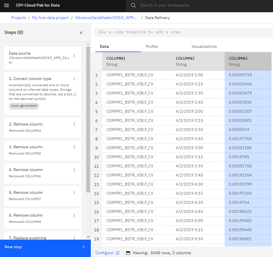Click the search magnifier icon
Image resolution: width=273 pixels, height=257 pixels.
[x=133, y=5]
